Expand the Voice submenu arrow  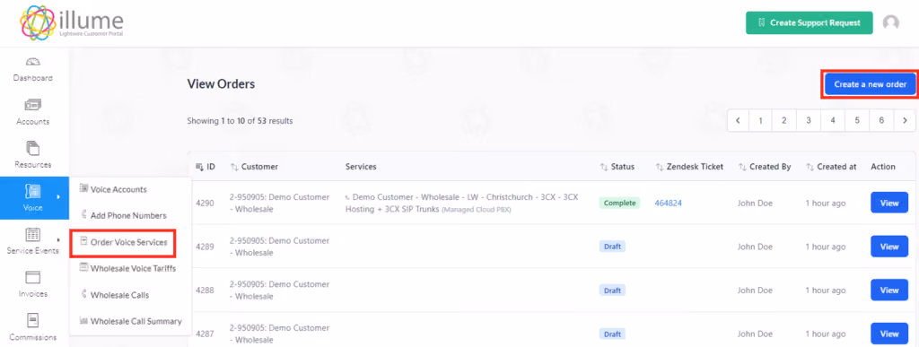tap(58, 197)
